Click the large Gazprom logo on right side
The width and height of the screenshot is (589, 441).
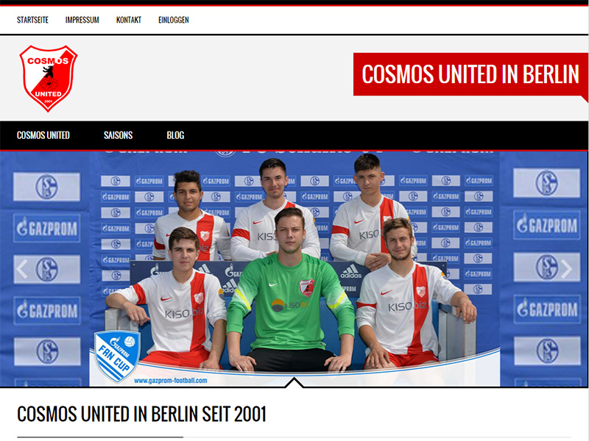546,225
